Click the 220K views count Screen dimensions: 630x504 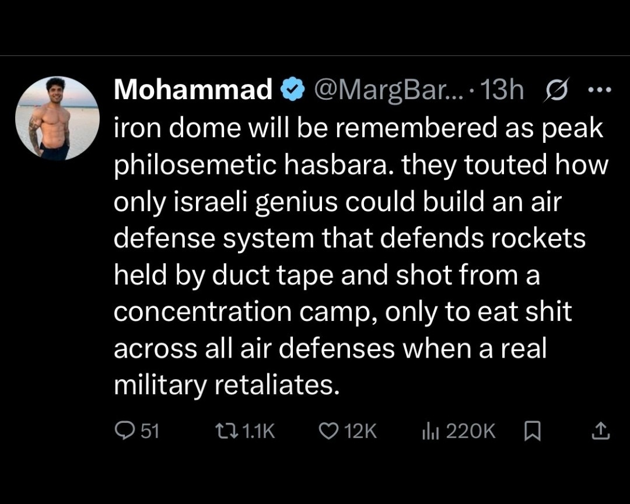[x=471, y=431]
